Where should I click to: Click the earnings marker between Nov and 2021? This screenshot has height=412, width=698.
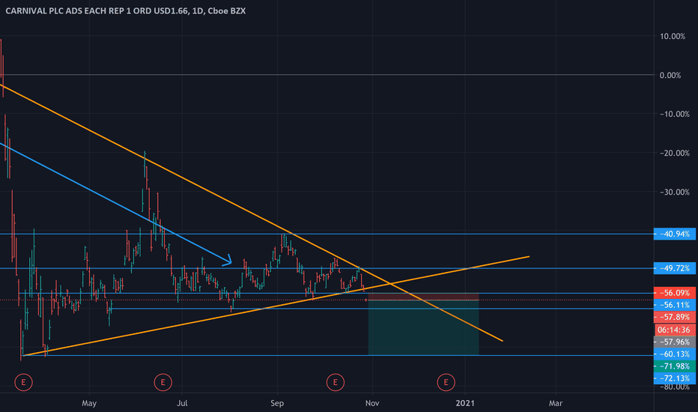tap(446, 382)
